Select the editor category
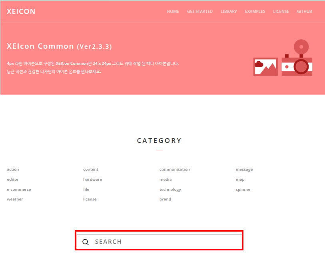The image size is (325, 260). point(13,179)
